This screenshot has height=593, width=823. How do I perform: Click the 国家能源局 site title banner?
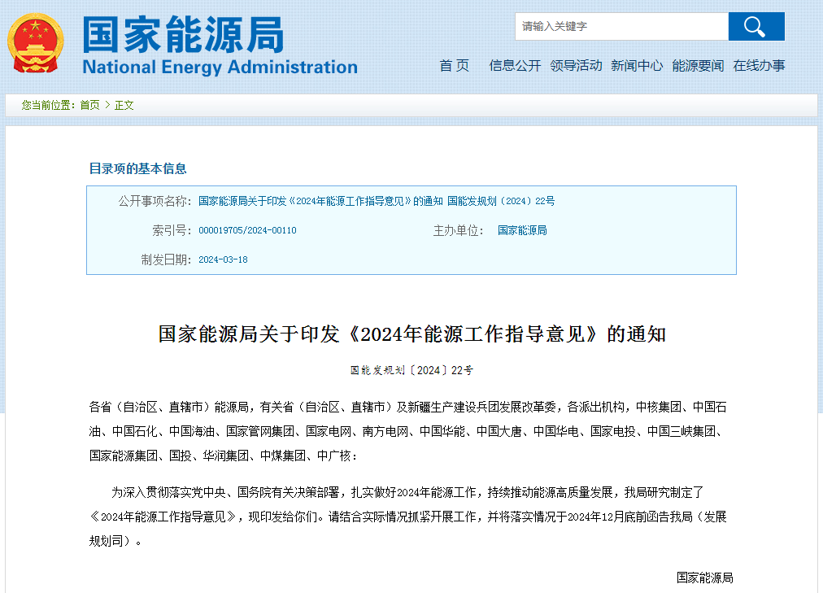(183, 35)
